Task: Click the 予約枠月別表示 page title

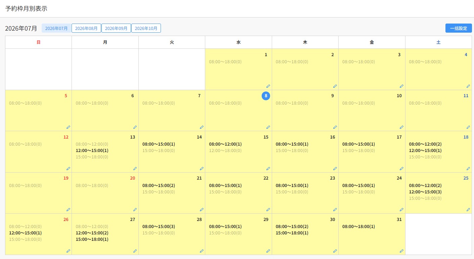Action: [x=26, y=9]
